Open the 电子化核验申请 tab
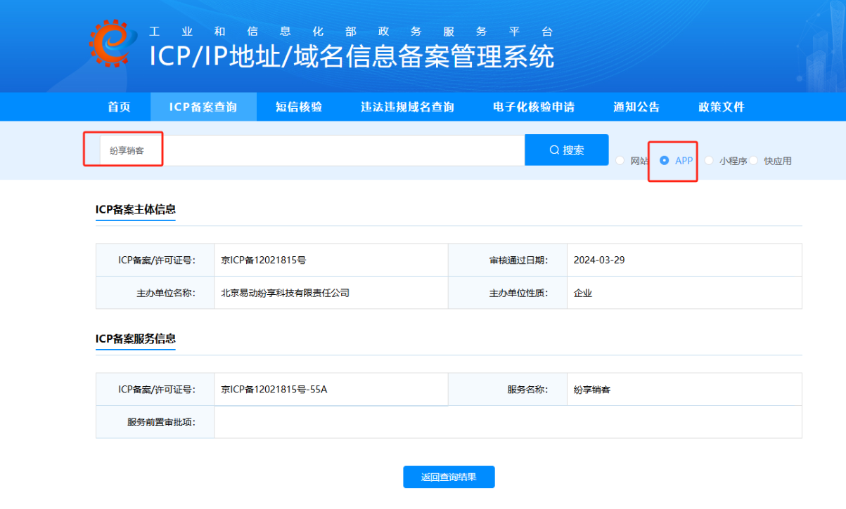This screenshot has width=846, height=509. click(534, 107)
